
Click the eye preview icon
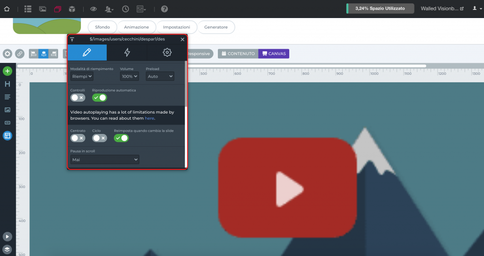tap(93, 9)
